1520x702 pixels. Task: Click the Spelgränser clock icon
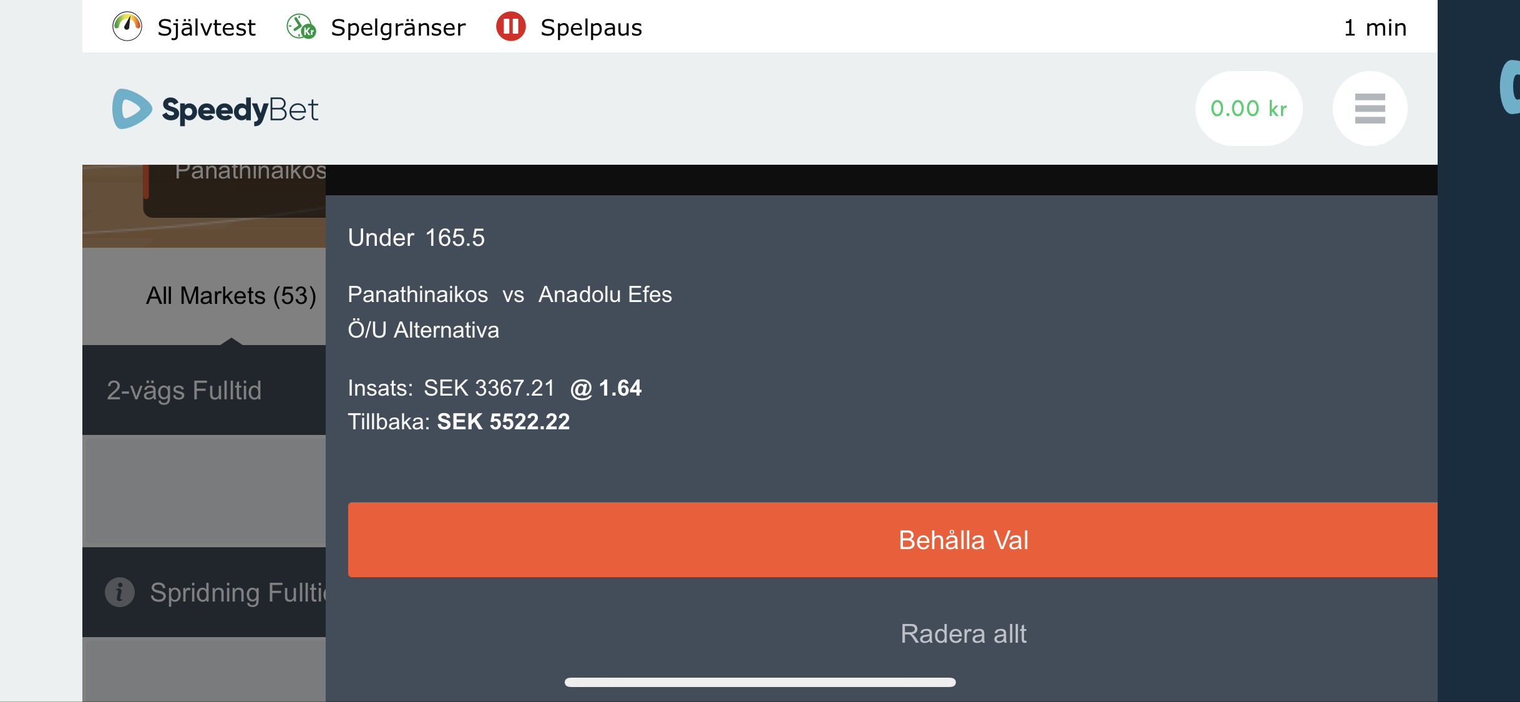point(301,27)
